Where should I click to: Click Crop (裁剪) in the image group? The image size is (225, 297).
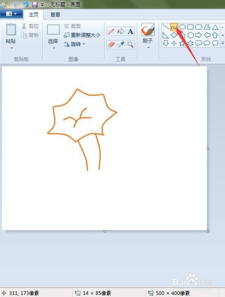coord(73,26)
